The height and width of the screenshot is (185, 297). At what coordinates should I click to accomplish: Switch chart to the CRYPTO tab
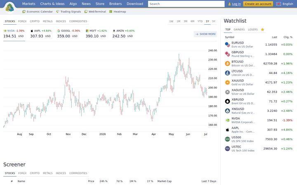click(x=35, y=21)
